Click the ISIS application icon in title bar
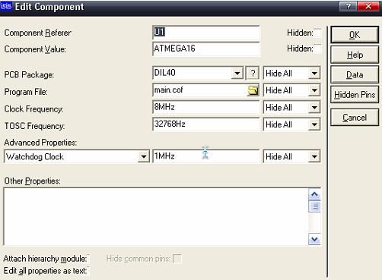The image size is (382, 280). point(6,6)
